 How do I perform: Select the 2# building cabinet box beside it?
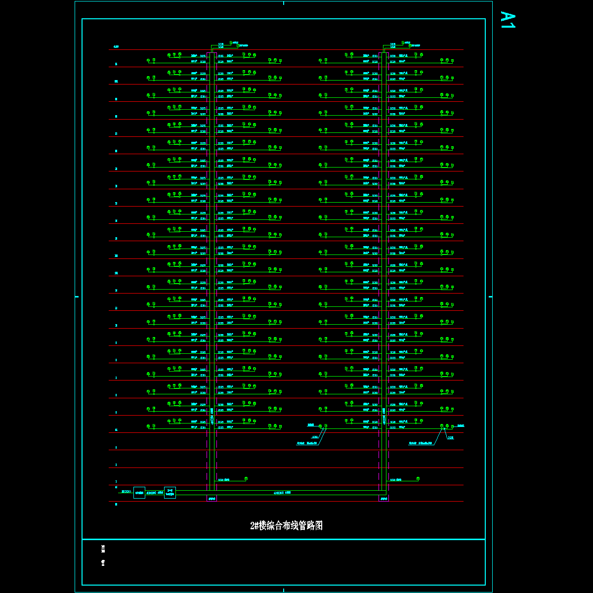(x=169, y=493)
